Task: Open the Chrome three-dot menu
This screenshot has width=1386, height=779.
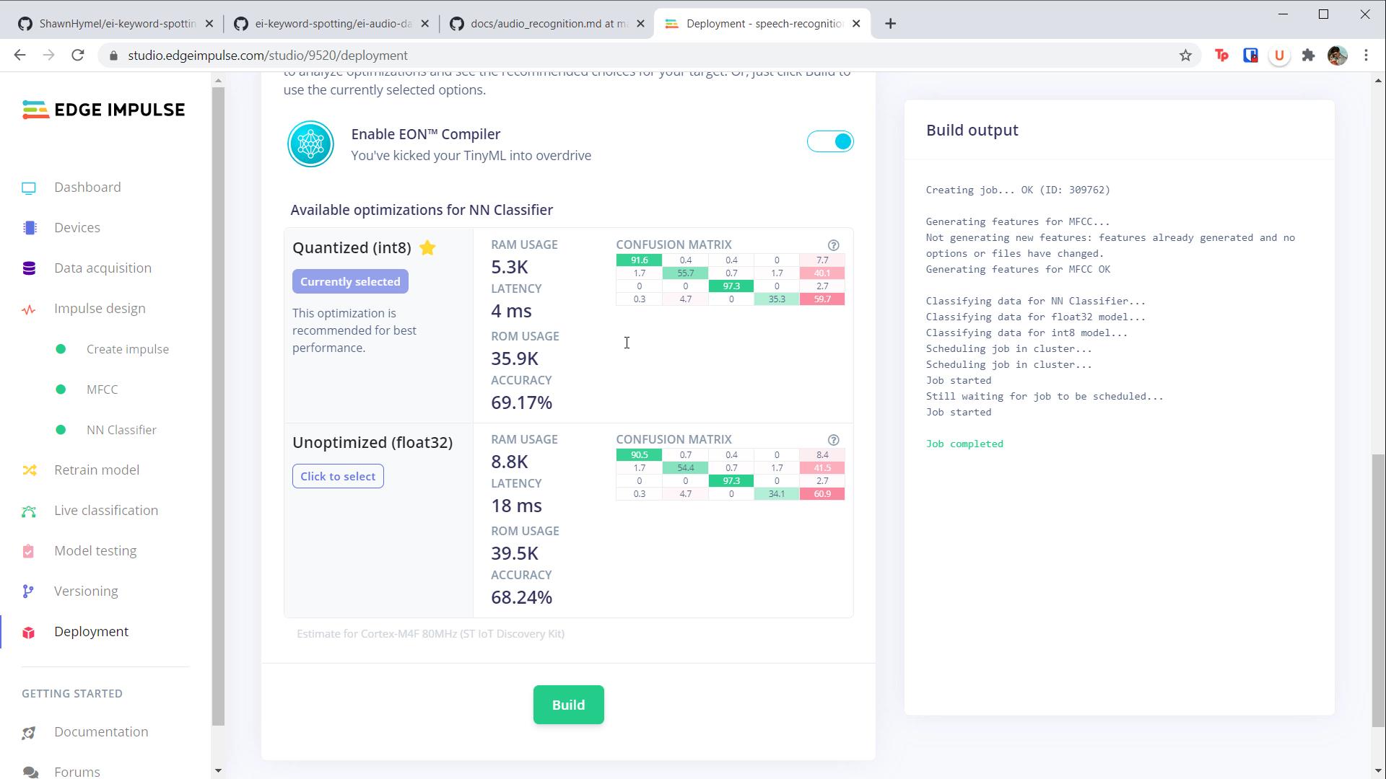Action: (x=1366, y=56)
